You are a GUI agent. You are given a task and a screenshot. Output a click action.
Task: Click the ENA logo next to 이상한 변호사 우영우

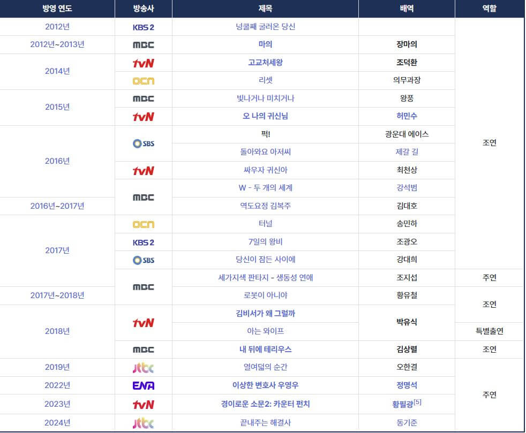point(142,385)
